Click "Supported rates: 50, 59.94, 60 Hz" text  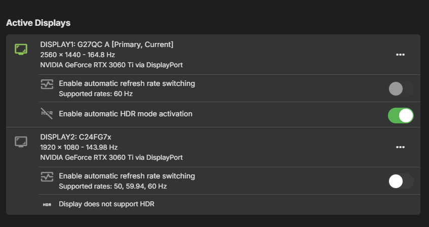click(x=112, y=186)
